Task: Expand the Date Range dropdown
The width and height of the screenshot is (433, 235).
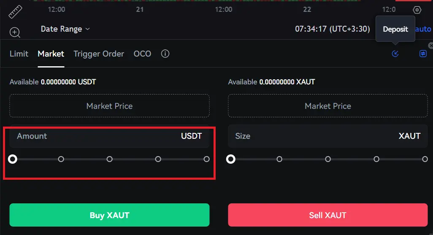Action: point(65,29)
